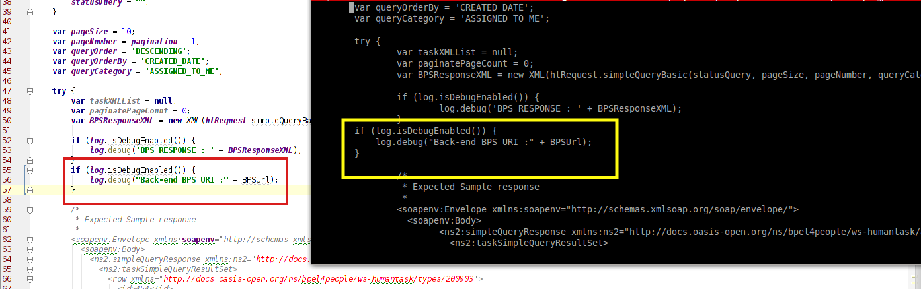Collapse the if block at line 55
The width and height of the screenshot is (921, 289).
(x=30, y=170)
